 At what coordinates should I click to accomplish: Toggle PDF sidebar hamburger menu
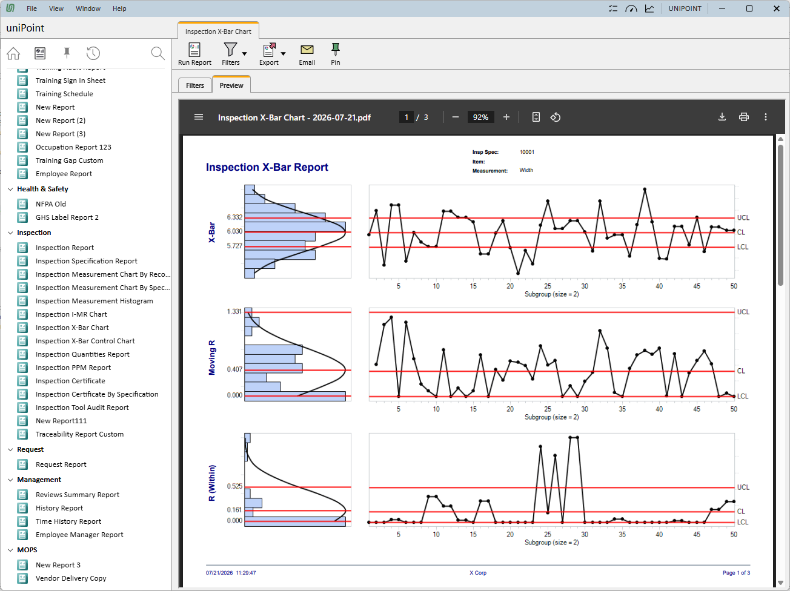pos(199,117)
